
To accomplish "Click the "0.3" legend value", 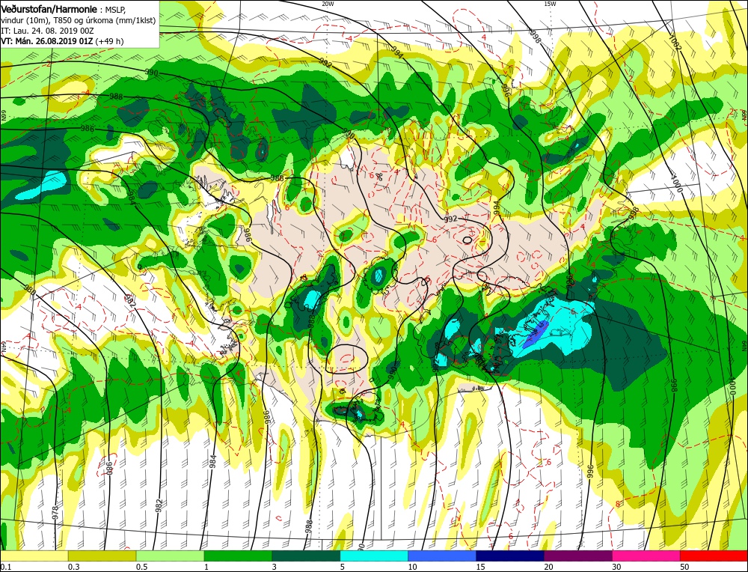I will click(73, 567).
